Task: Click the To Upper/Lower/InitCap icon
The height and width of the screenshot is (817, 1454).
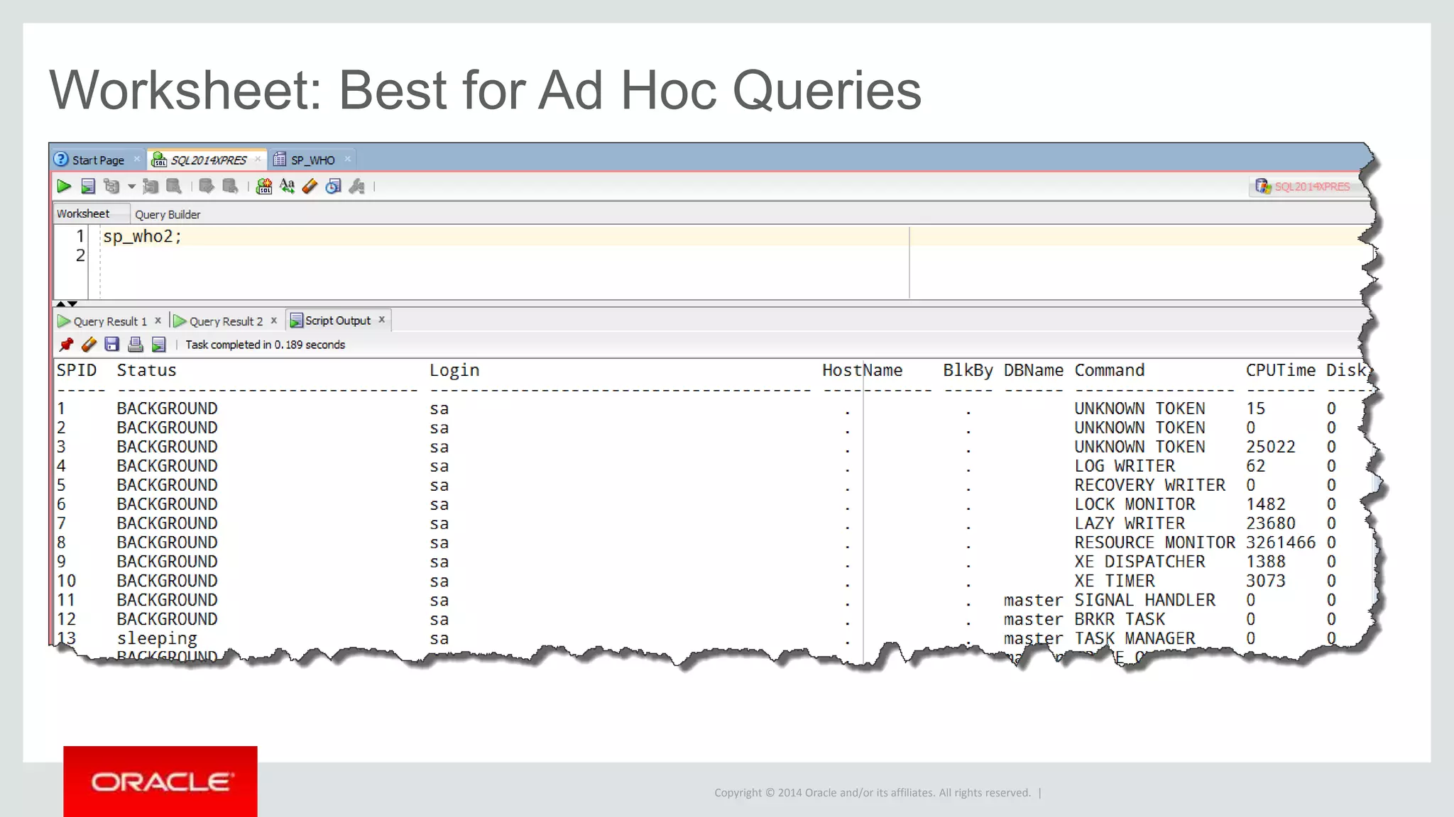Action: click(x=287, y=187)
